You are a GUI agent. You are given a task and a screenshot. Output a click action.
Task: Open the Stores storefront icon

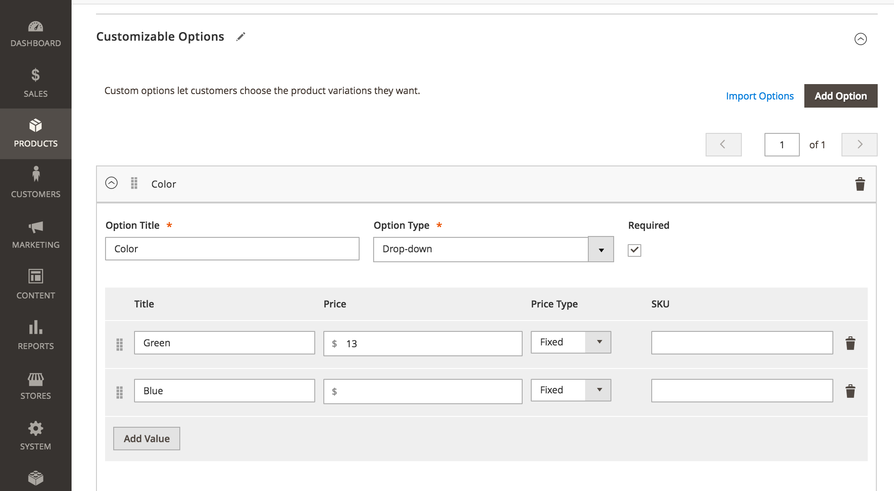click(x=36, y=379)
